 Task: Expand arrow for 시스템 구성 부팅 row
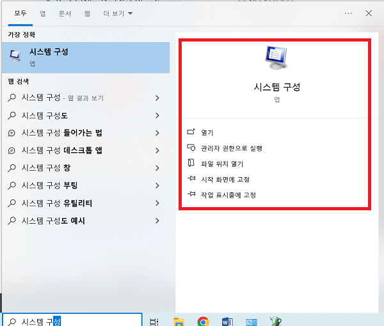tap(157, 186)
